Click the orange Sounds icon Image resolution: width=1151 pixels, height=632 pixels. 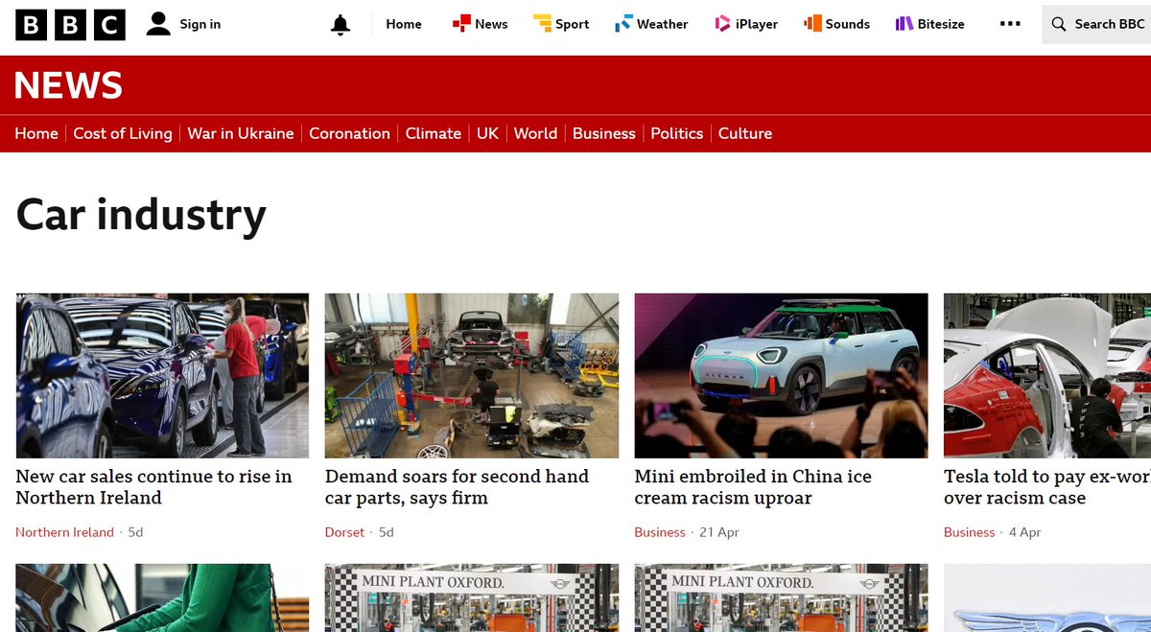pos(812,24)
